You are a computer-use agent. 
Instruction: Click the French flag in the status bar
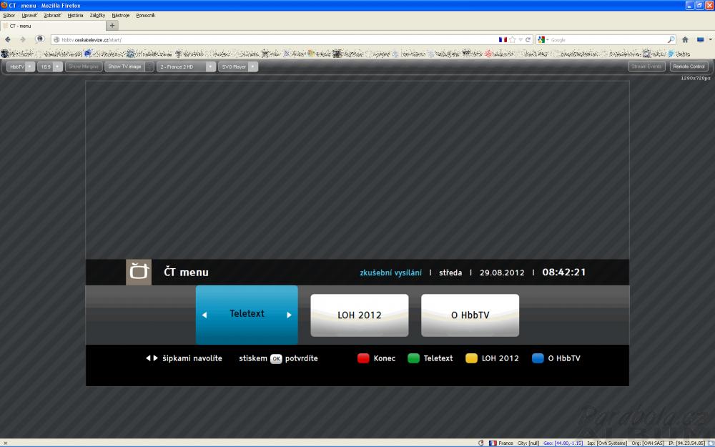493,443
